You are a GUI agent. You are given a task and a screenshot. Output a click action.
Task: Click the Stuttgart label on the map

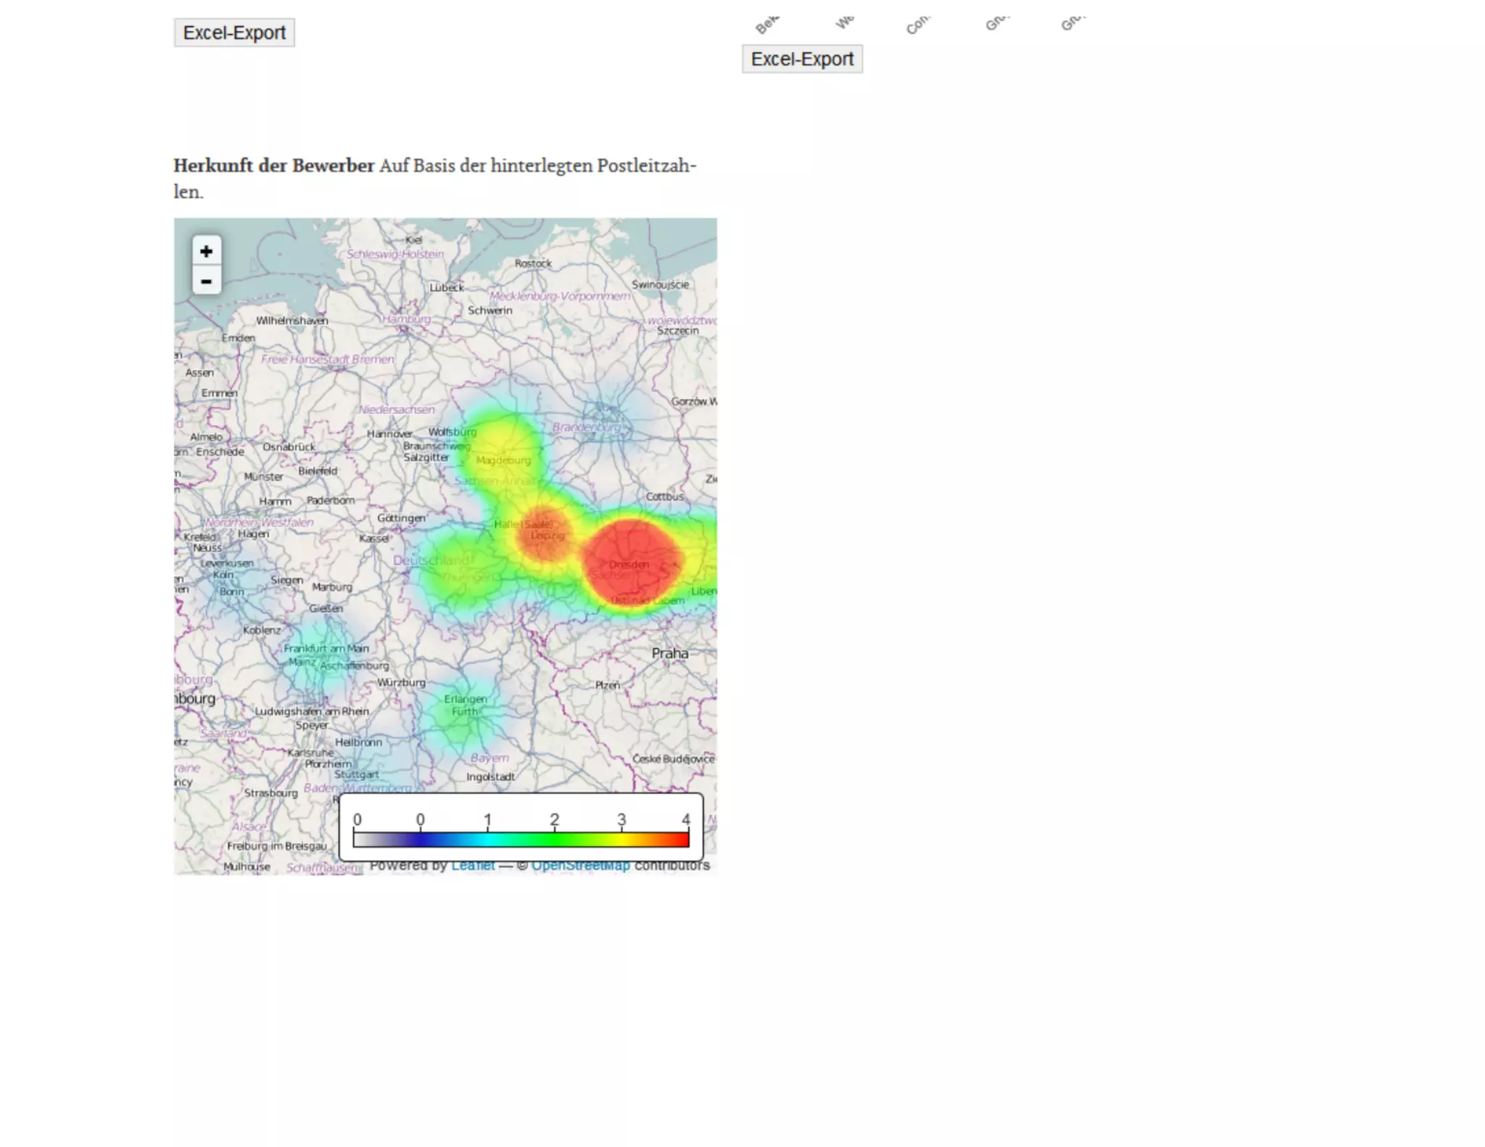coord(356,774)
